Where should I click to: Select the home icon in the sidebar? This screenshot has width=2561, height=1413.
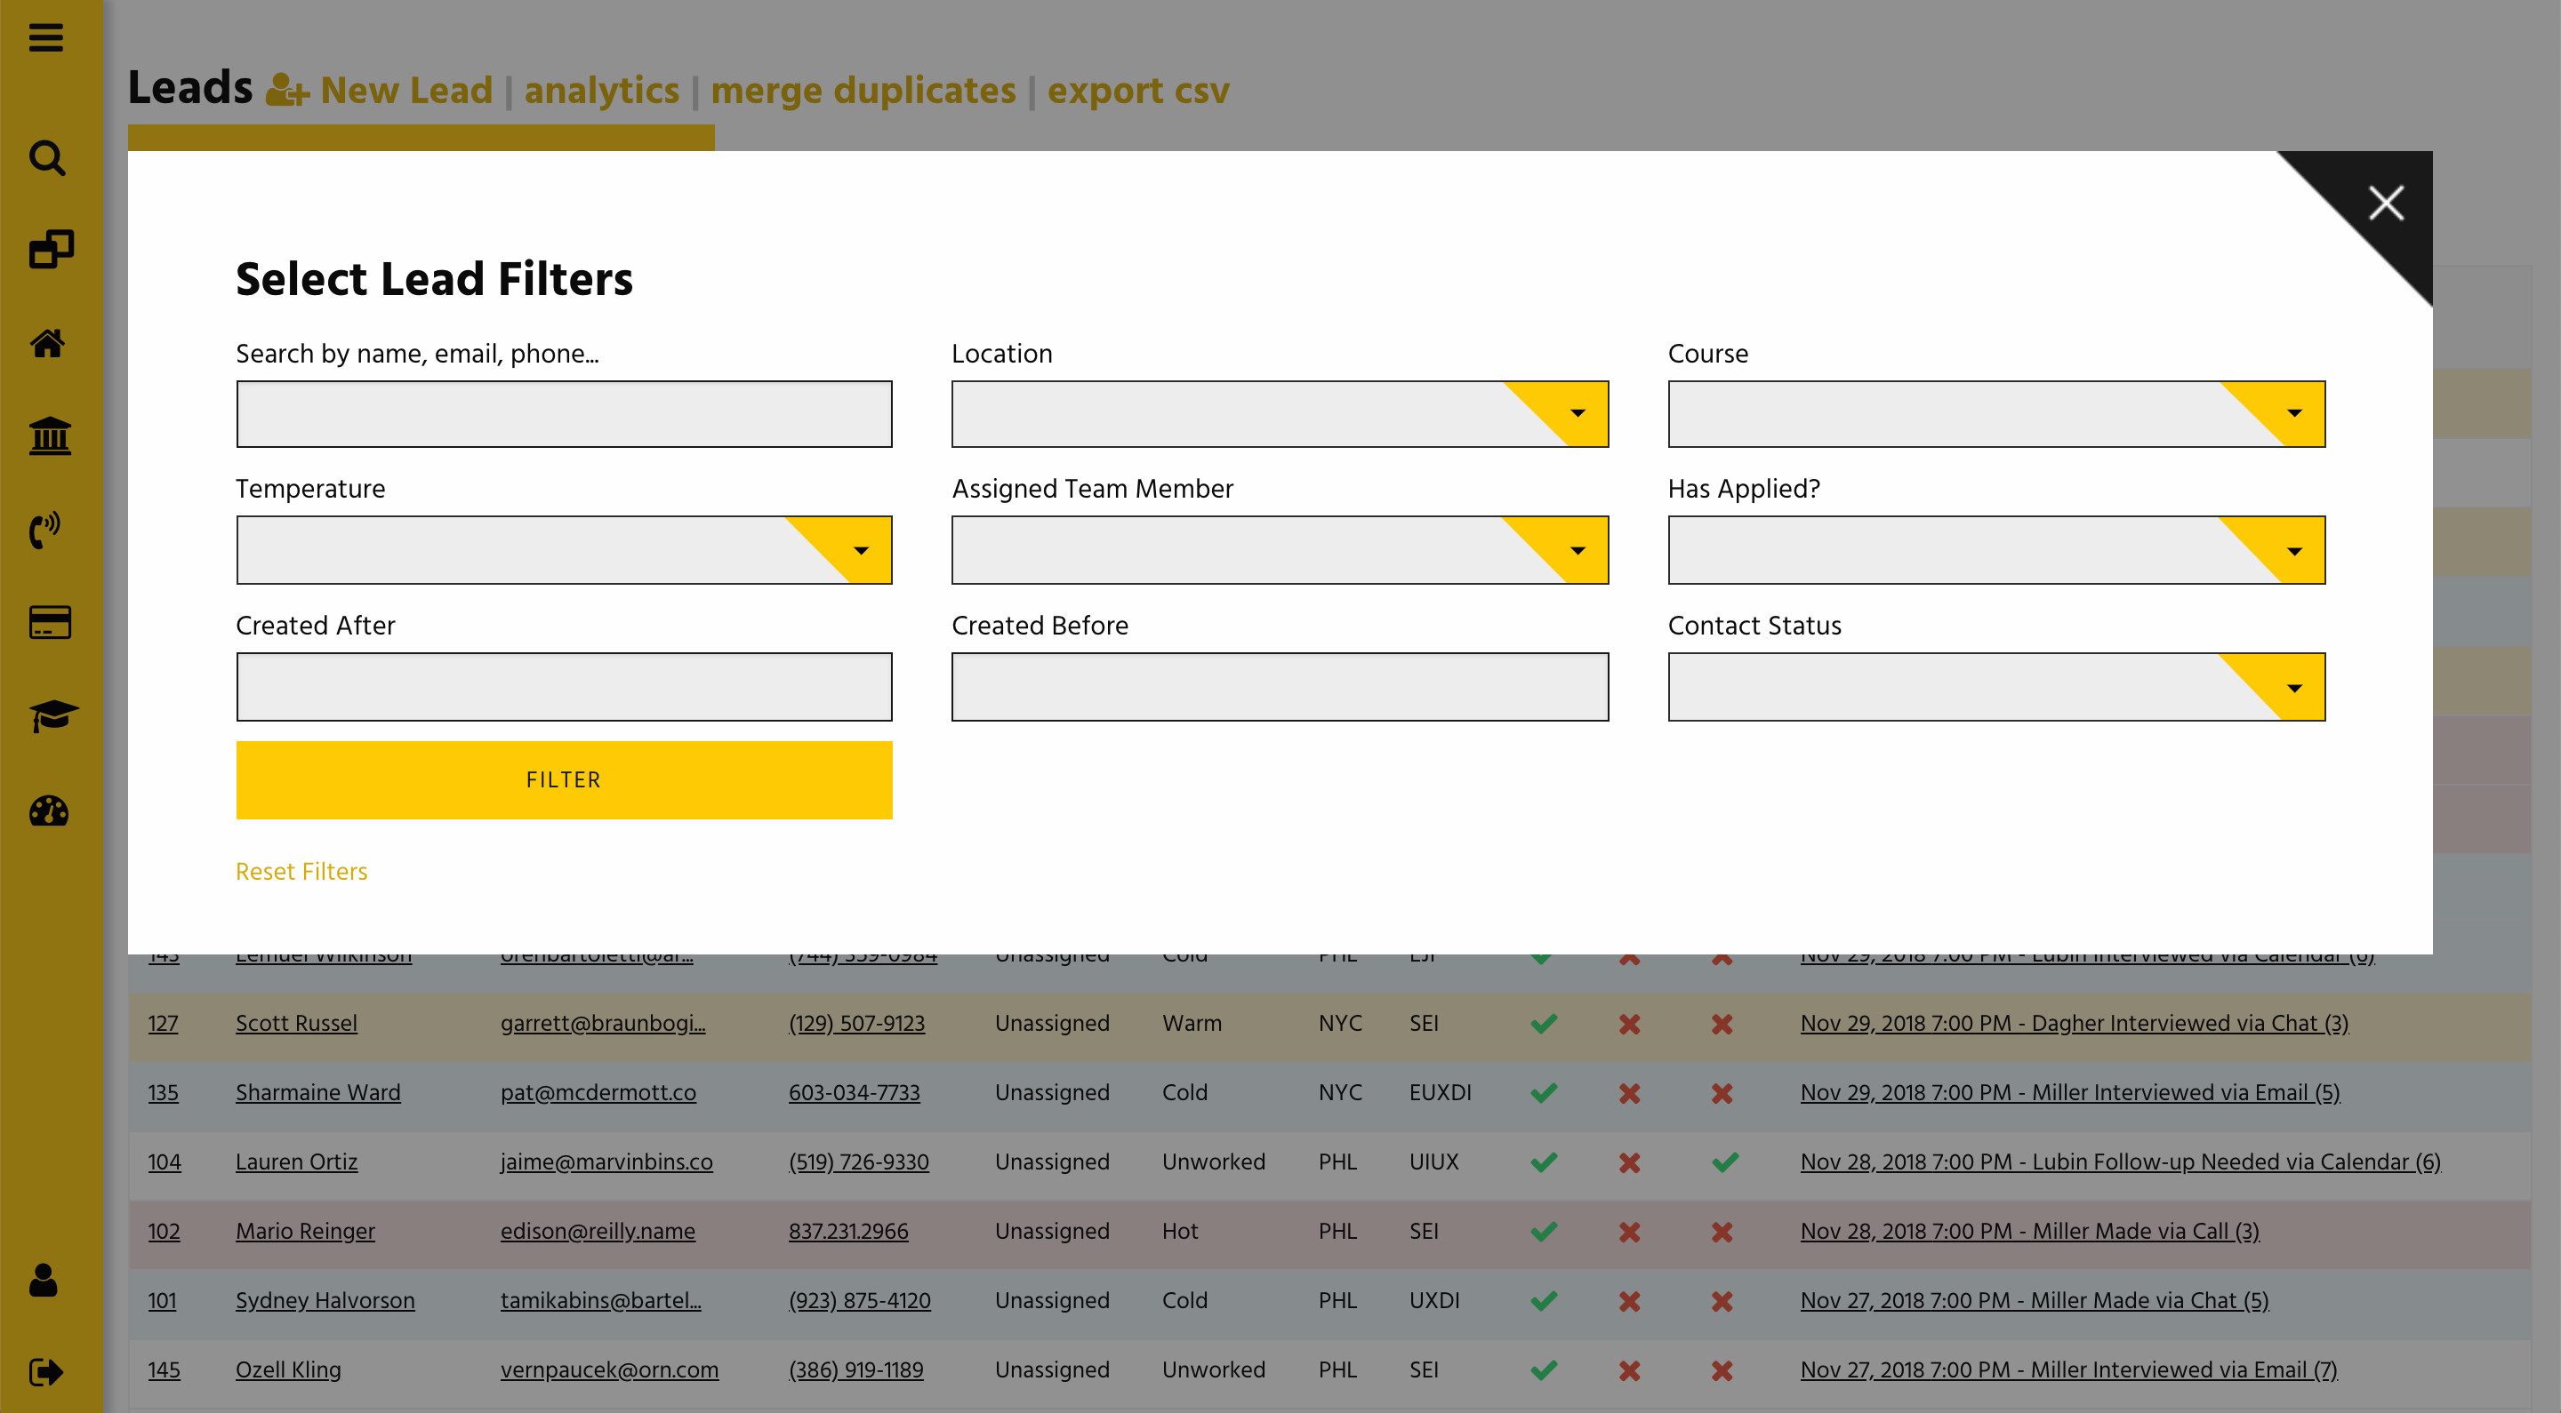click(47, 344)
